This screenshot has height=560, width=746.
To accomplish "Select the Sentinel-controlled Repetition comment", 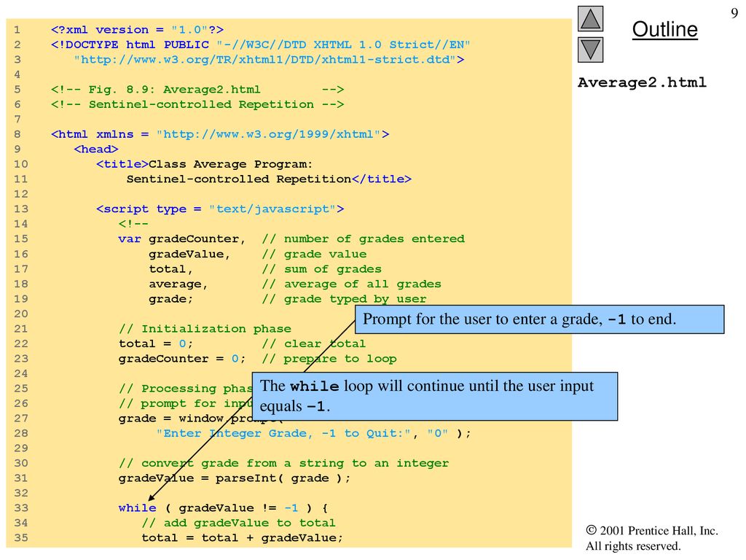I will click(x=197, y=104).
